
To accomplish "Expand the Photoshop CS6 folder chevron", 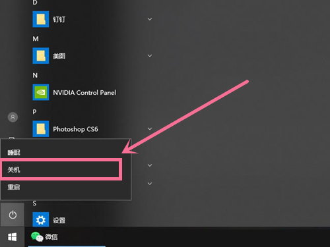I will pos(150,128).
